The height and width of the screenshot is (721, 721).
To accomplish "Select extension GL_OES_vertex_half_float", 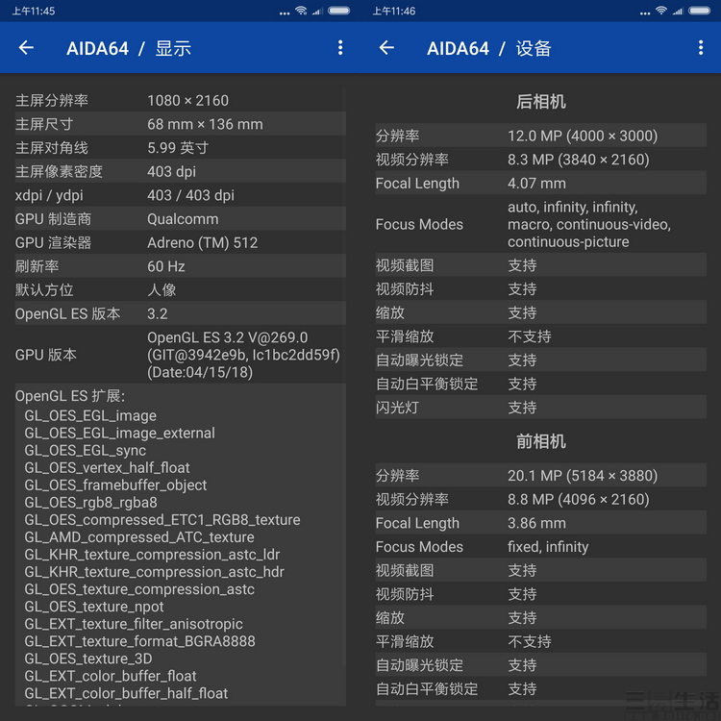I will [107, 468].
